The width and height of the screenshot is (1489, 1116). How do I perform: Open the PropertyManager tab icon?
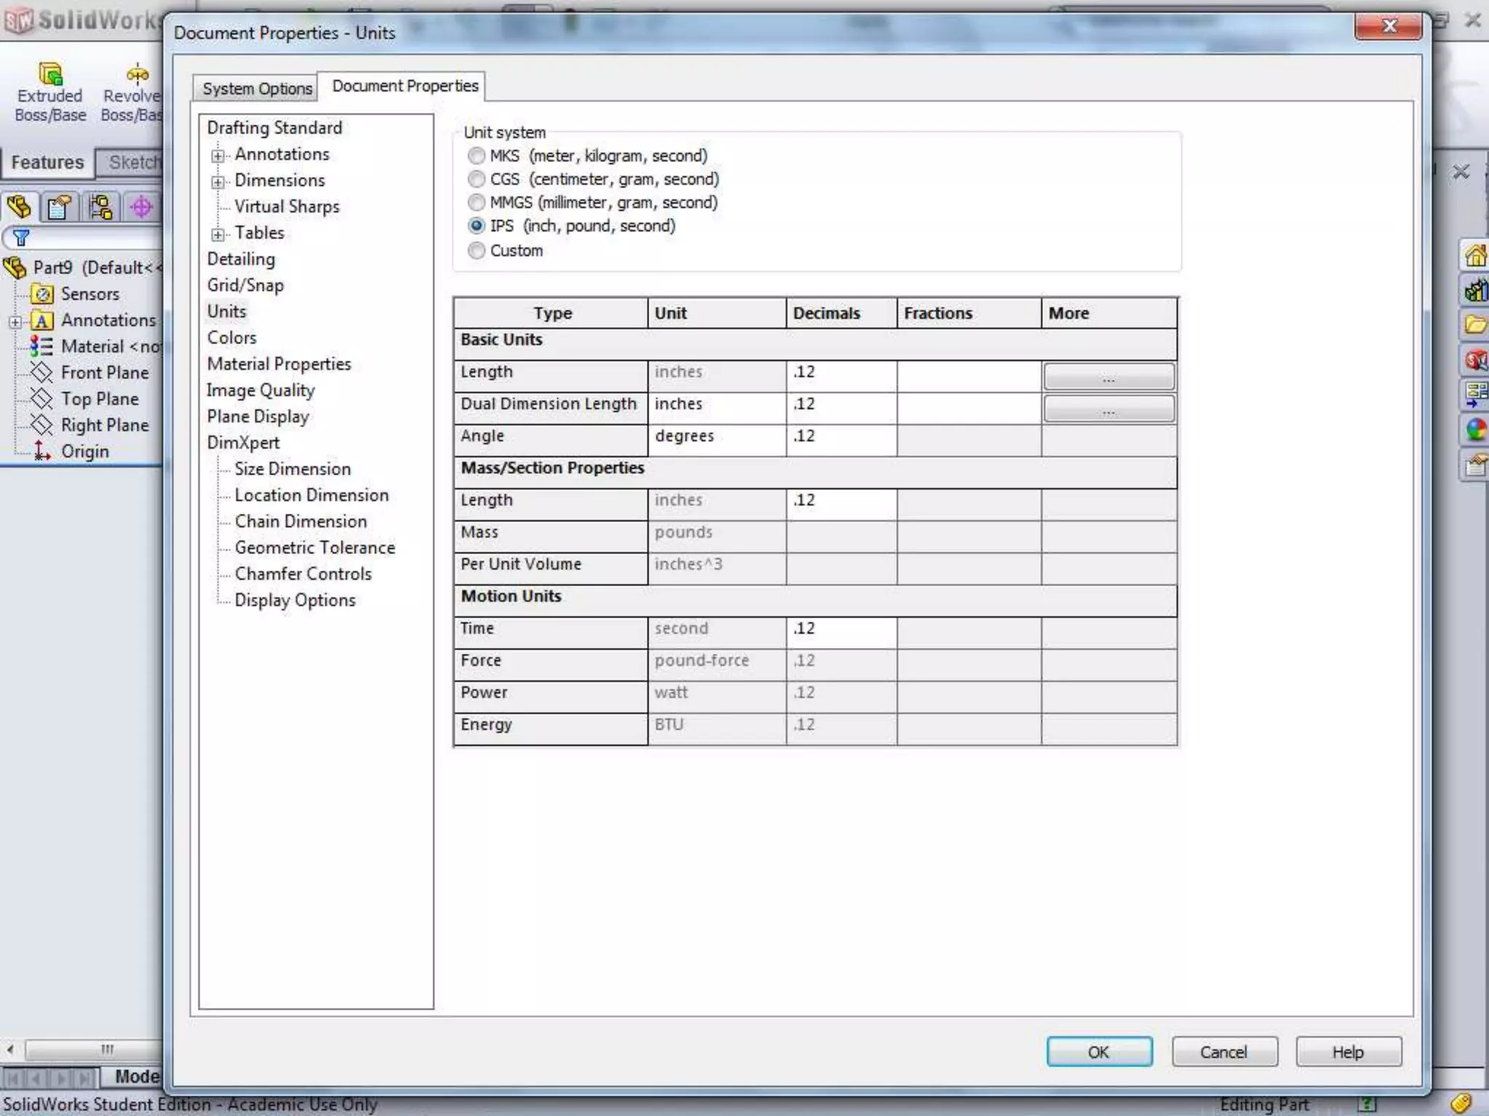tap(60, 208)
